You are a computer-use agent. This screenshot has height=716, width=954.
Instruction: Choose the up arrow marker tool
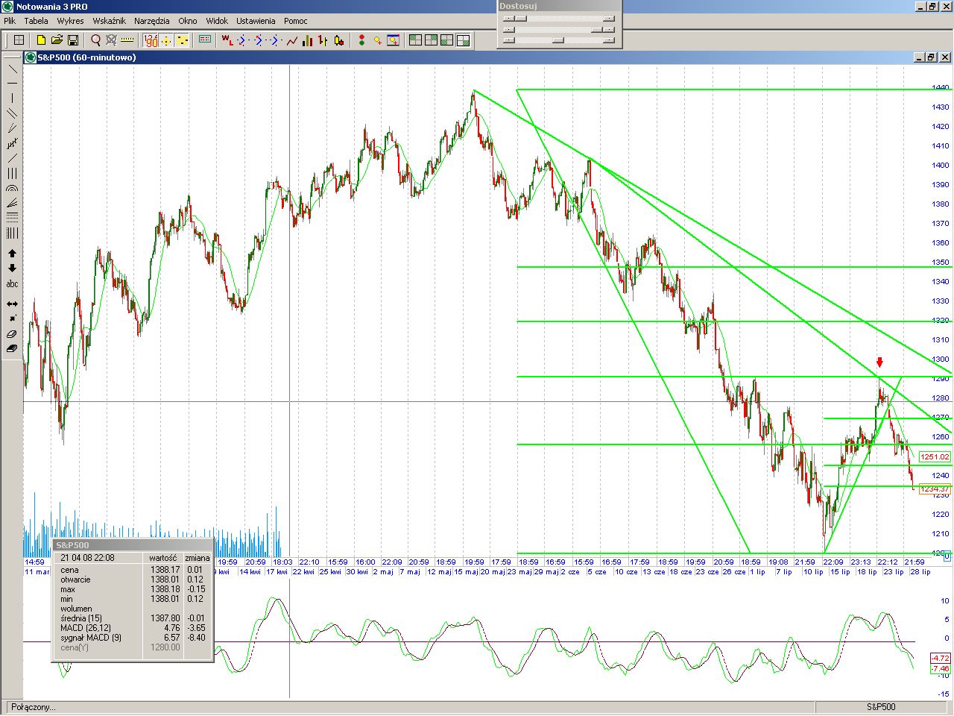[x=12, y=254]
